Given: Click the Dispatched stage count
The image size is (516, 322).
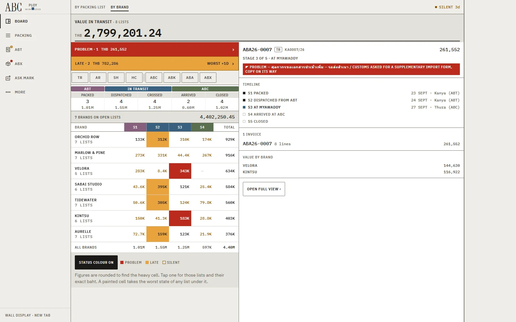Looking at the screenshot, I should coord(121,101).
